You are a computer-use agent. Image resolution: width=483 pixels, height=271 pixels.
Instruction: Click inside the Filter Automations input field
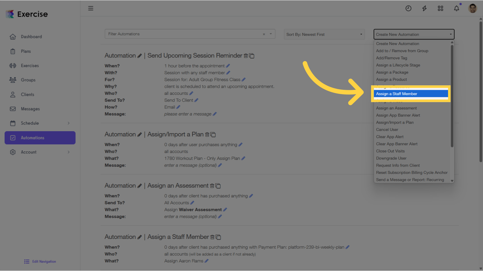pos(177,34)
